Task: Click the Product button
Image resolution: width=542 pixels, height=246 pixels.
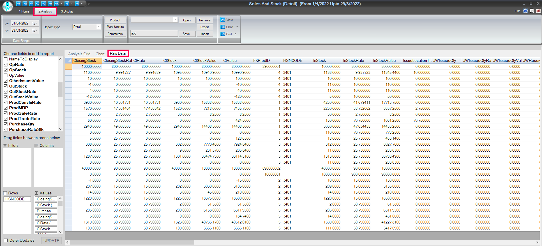Action: [x=115, y=20]
